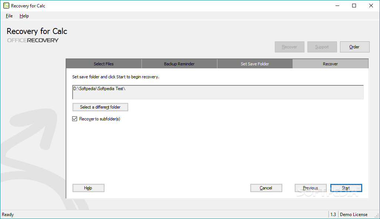Click the window resize grip
Image resolution: width=380 pixels, height=219 pixels.
(x=377, y=216)
